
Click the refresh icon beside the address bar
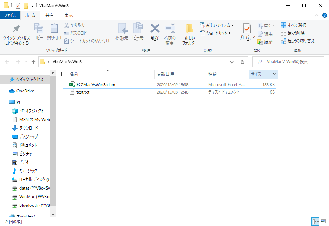242,62
